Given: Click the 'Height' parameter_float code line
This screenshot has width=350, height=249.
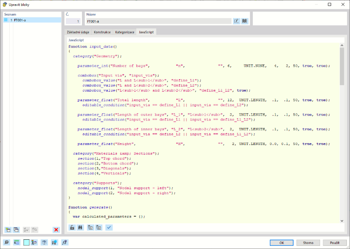Looking at the screenshot, I should click(204, 144).
